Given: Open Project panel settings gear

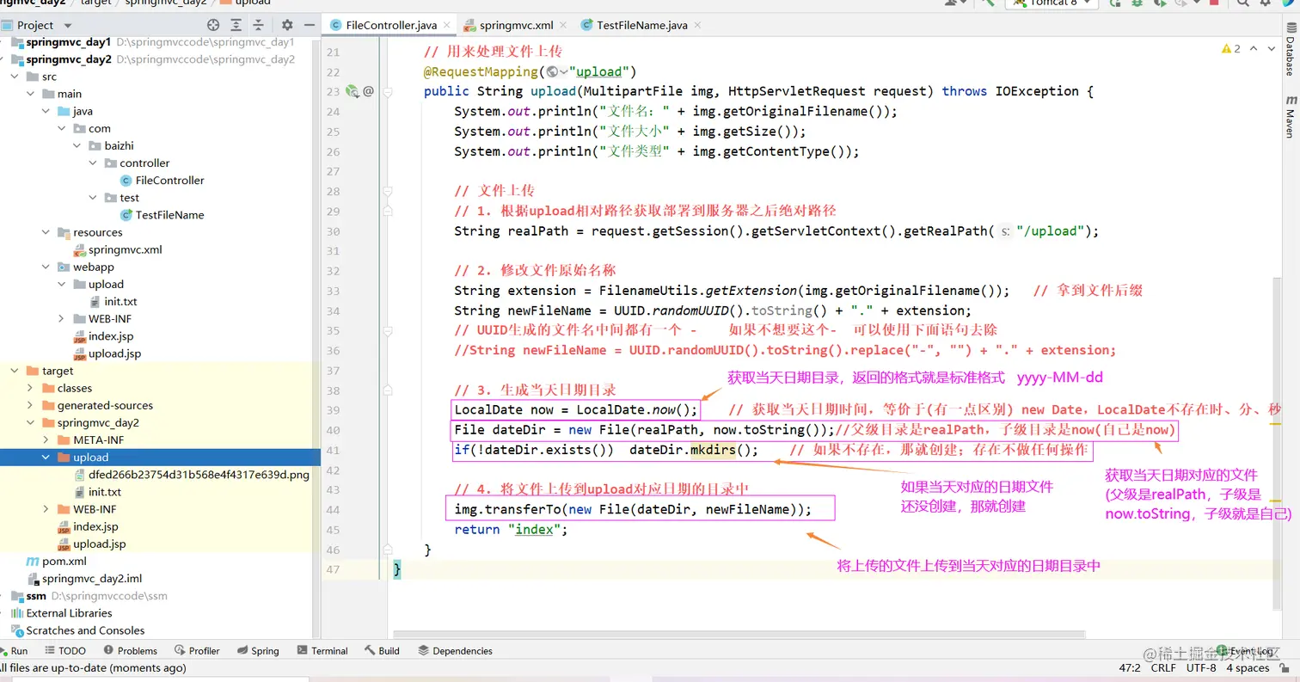Looking at the screenshot, I should pyautogui.click(x=287, y=26).
